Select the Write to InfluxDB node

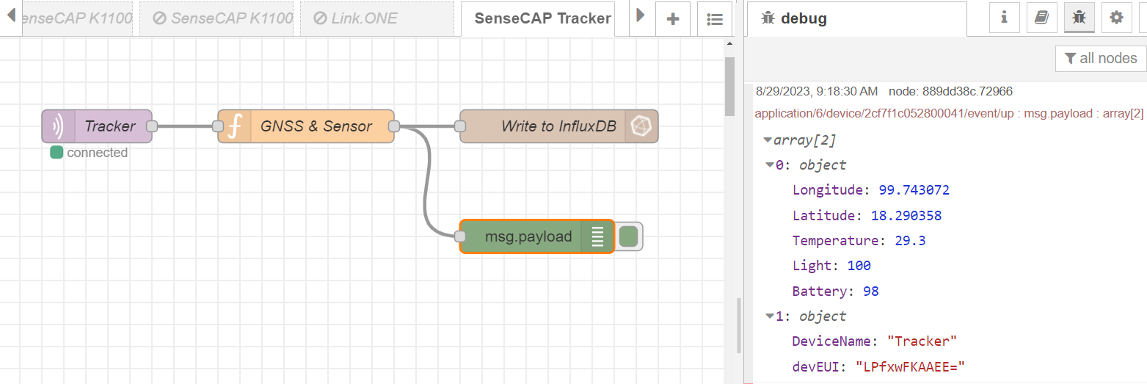click(559, 126)
